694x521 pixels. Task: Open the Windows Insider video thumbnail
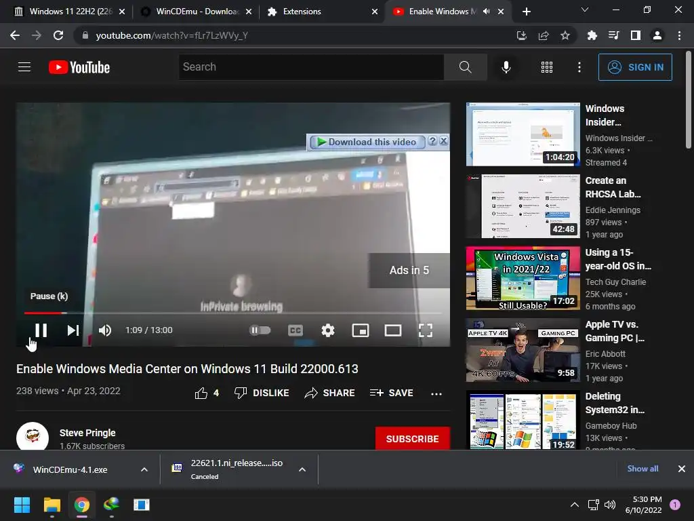[x=523, y=134]
